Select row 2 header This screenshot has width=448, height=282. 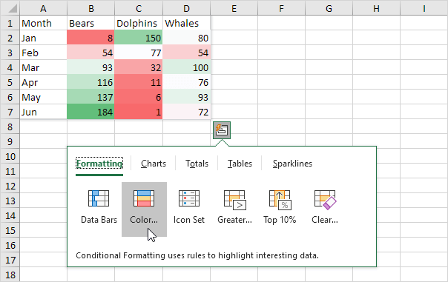point(10,38)
